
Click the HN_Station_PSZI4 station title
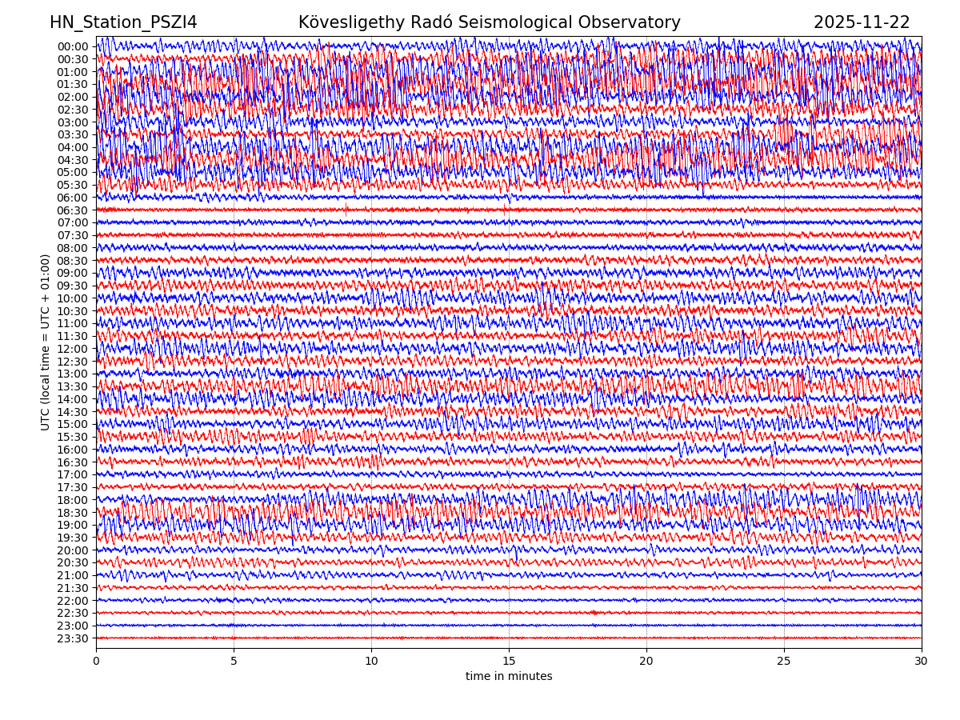click(123, 22)
